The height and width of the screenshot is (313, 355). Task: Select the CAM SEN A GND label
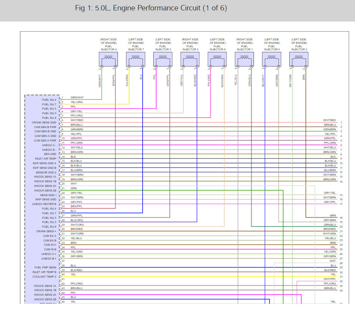pyautogui.click(x=45, y=136)
